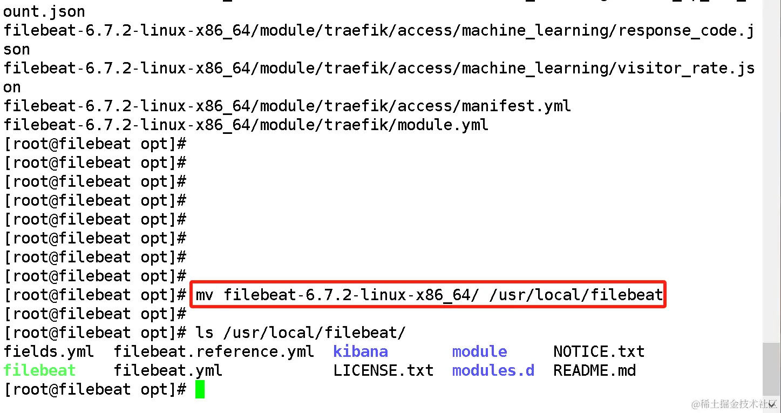Click the blue kibana directory name
Image resolution: width=781 pixels, height=413 pixels.
pos(361,351)
